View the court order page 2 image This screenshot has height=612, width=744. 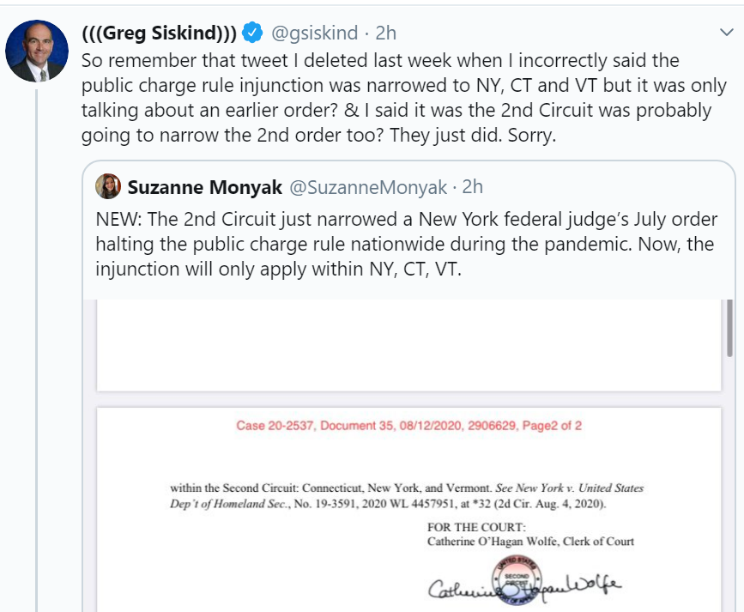[409, 510]
